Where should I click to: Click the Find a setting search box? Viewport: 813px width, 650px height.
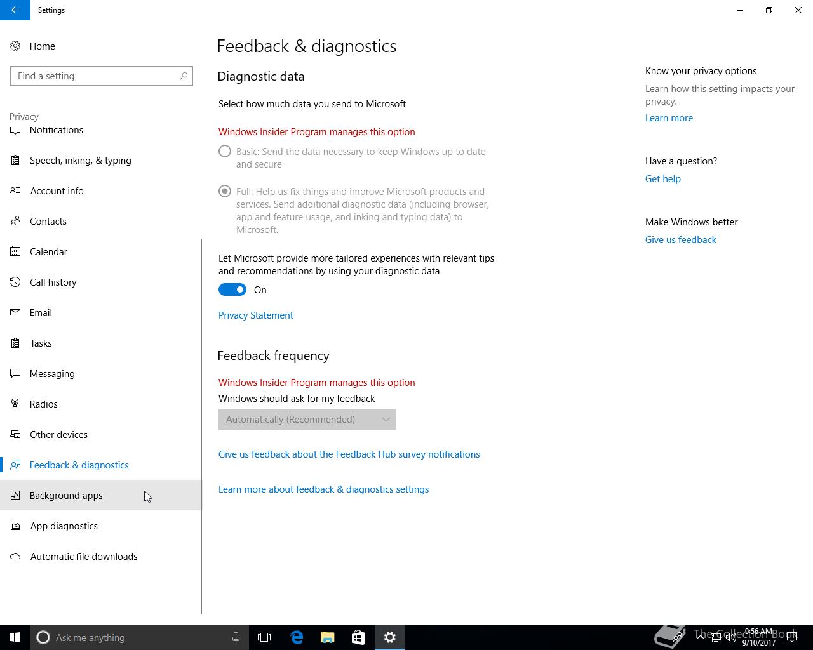(102, 76)
